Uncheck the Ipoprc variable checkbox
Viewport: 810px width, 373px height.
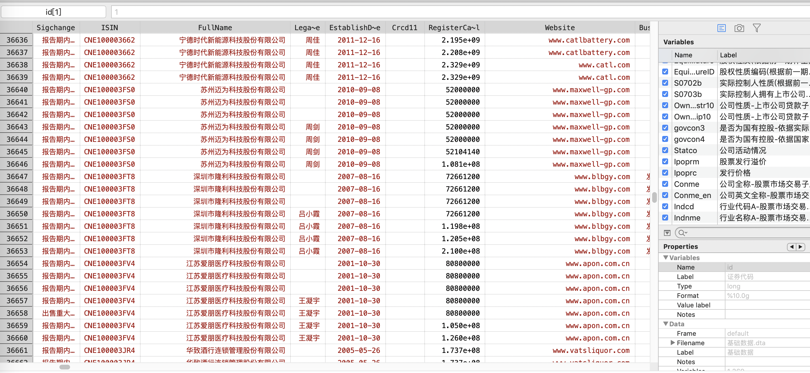665,173
